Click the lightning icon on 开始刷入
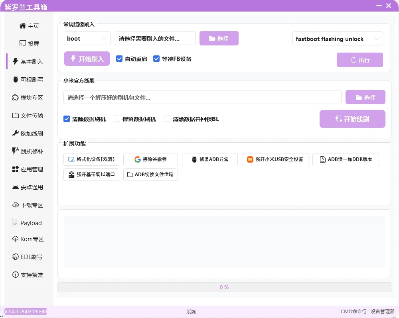Screen dimensions: 399x318 coord(73,59)
